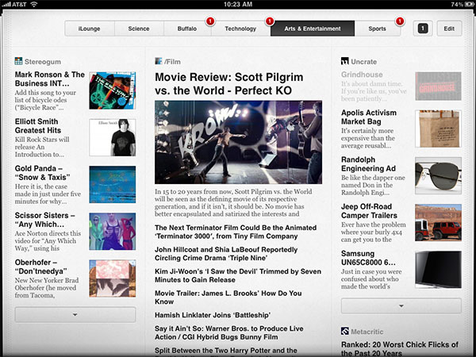Viewport: 476px width, 357px height.
Task: Tap the Metacritic feed icon
Action: [x=345, y=331]
